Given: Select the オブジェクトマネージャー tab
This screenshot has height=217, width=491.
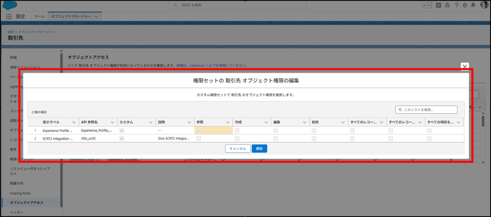Looking at the screenshot, I should click(x=72, y=16).
